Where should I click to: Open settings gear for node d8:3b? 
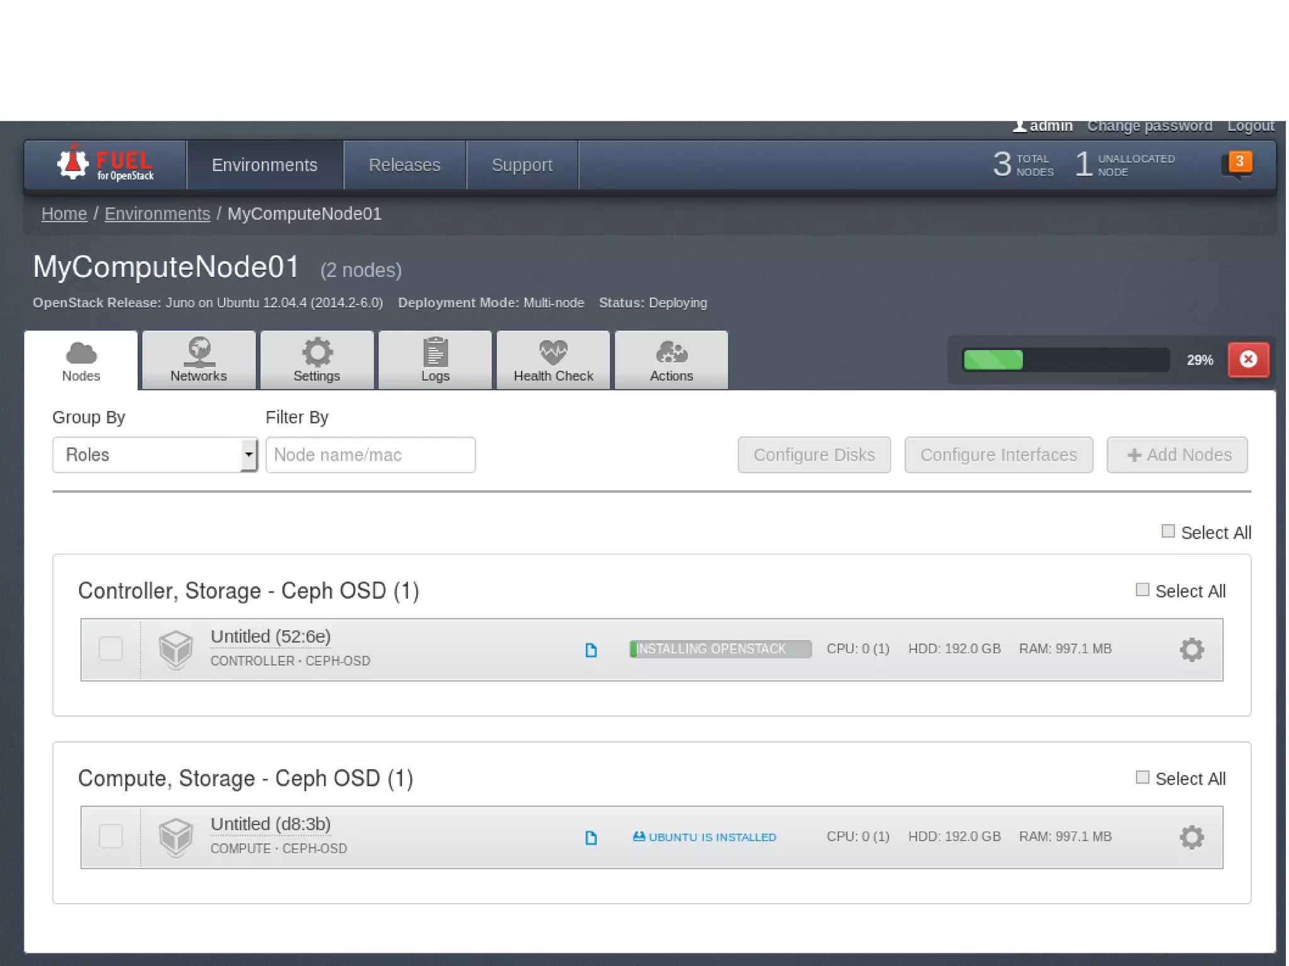pos(1191,837)
